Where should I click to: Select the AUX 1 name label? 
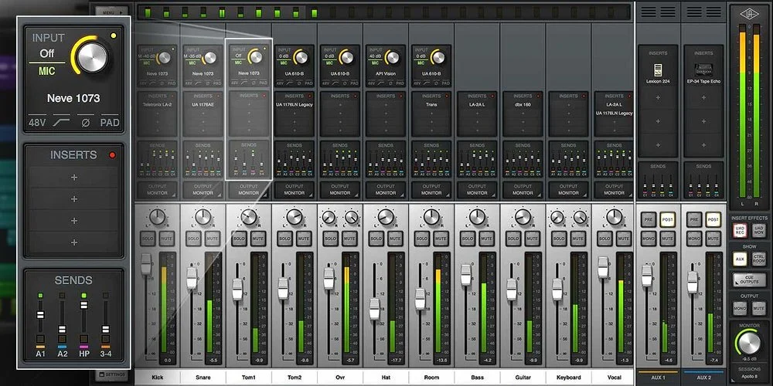[x=658, y=378]
